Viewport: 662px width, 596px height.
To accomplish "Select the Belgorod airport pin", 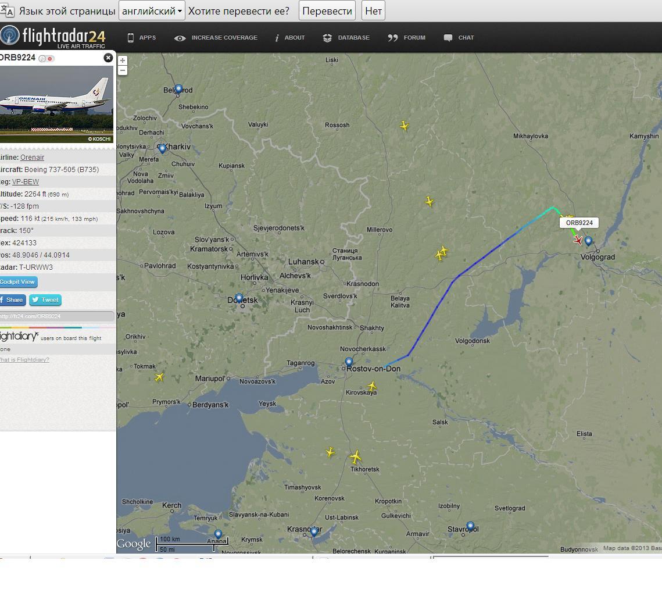I will coord(178,89).
